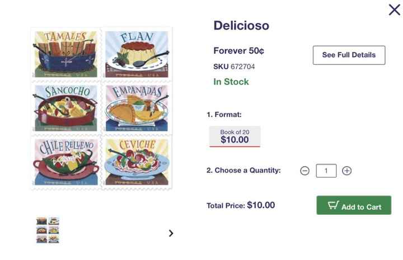
Task: Click the Chile Relleno stamp image
Action: coord(65,162)
